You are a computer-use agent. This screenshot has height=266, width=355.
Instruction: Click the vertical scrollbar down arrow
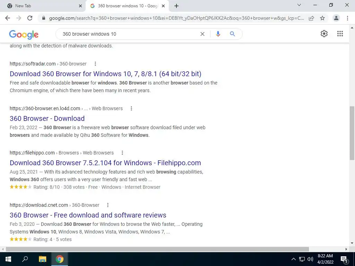coord(352,243)
